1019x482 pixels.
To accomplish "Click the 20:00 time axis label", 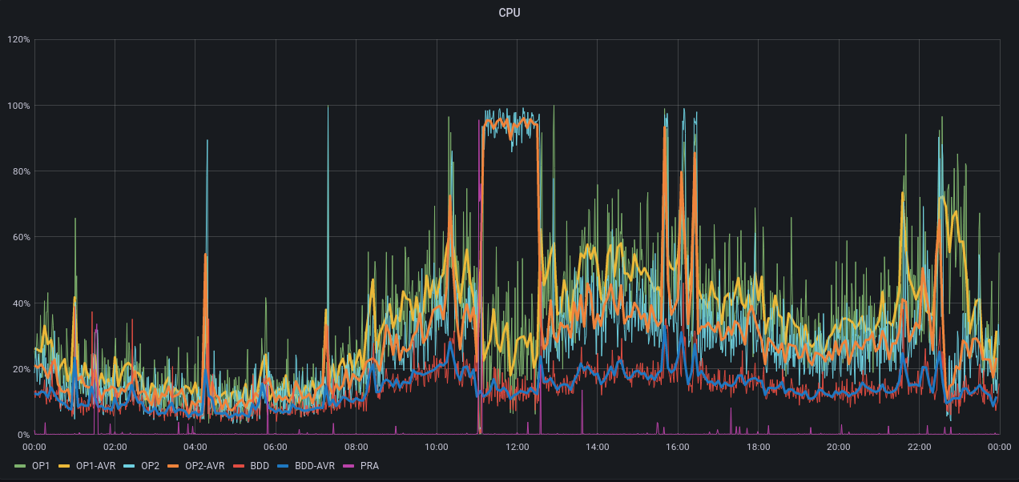I will coord(839,448).
